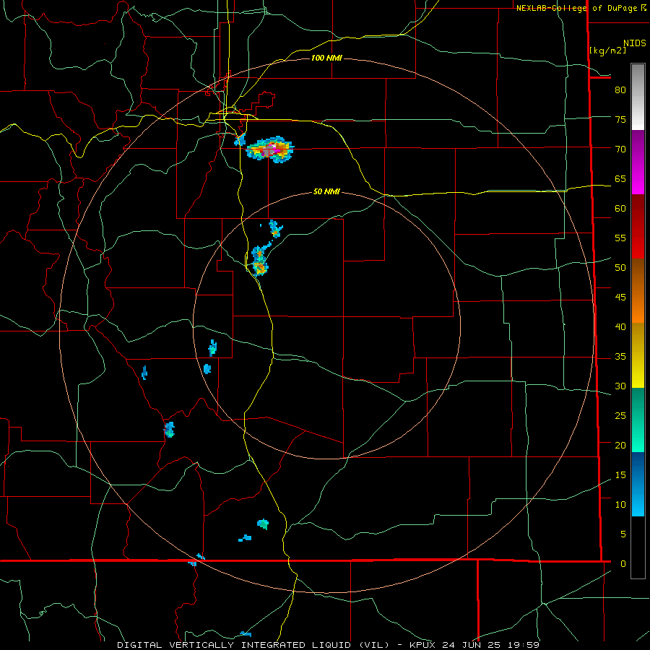
Task: Click the 40 value on the scale
Action: click(x=620, y=326)
